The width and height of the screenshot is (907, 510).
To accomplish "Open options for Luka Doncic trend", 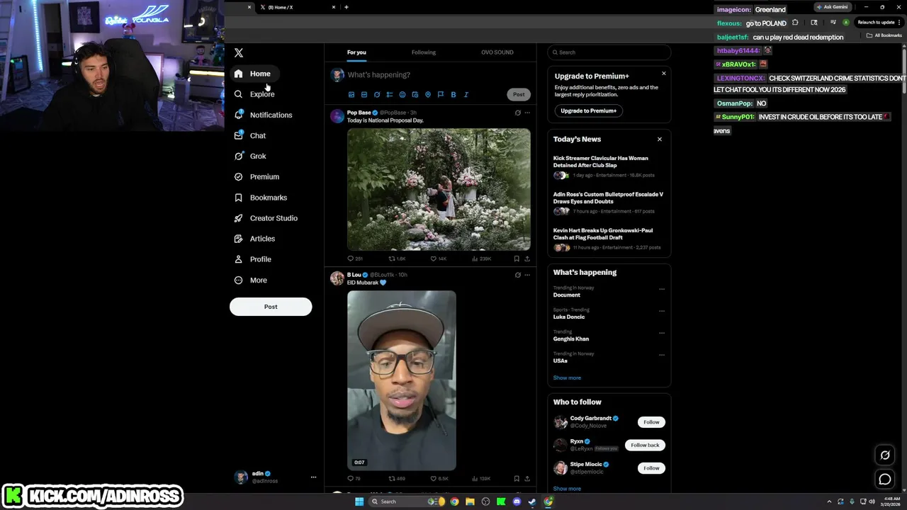I will [662, 311].
